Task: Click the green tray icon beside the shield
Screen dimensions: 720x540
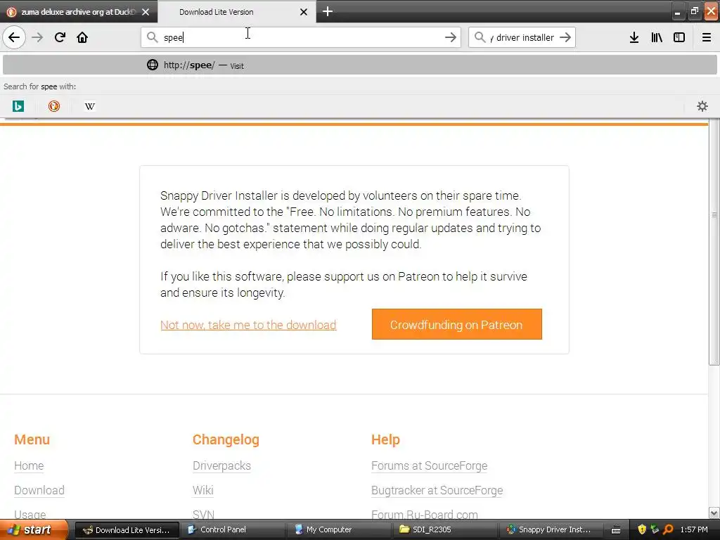Action: (655, 529)
